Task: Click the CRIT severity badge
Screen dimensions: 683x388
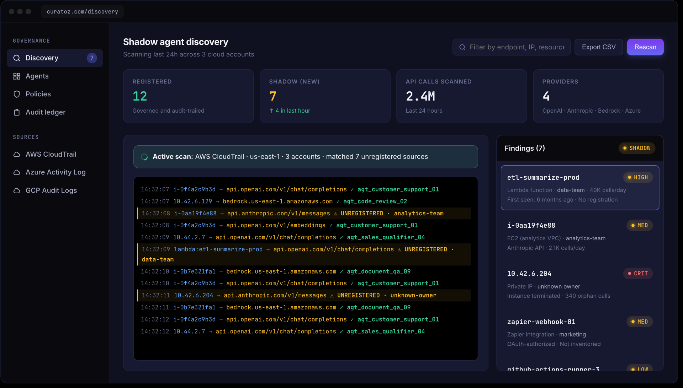Action: coord(638,274)
